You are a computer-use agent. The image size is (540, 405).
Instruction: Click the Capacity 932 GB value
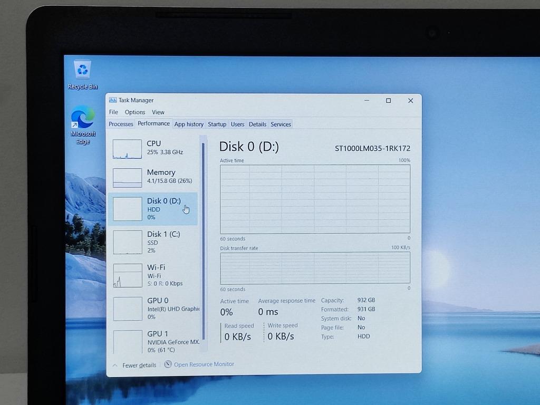tap(366, 300)
